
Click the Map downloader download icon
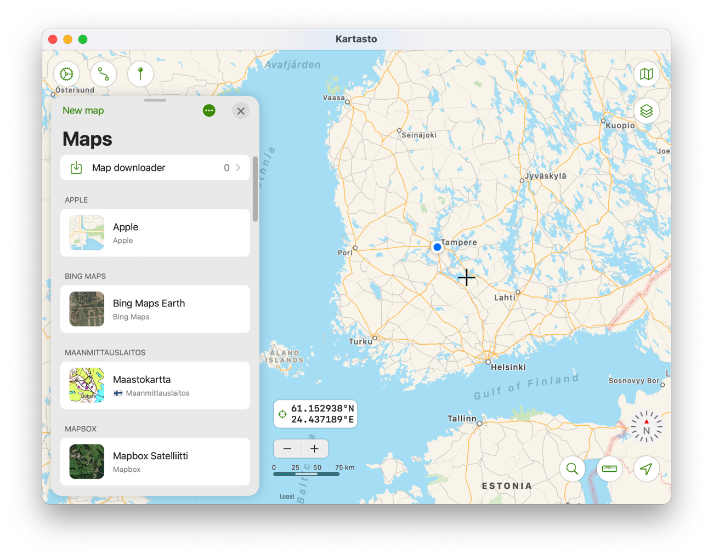pyautogui.click(x=76, y=168)
